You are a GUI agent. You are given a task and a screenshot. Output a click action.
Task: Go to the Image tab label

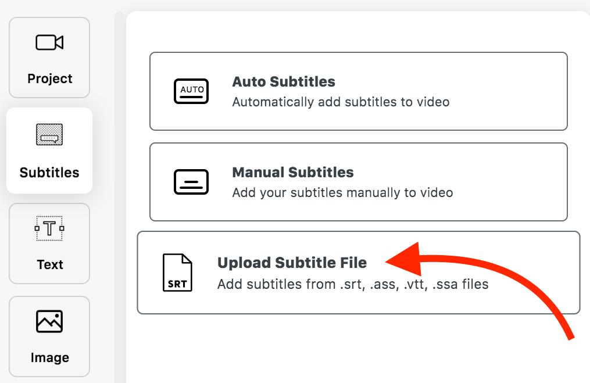point(49,357)
